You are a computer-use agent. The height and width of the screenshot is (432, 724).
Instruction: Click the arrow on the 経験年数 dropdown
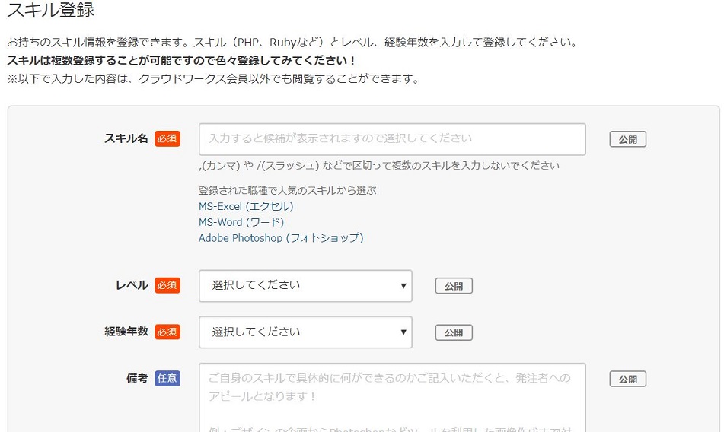pyautogui.click(x=403, y=332)
